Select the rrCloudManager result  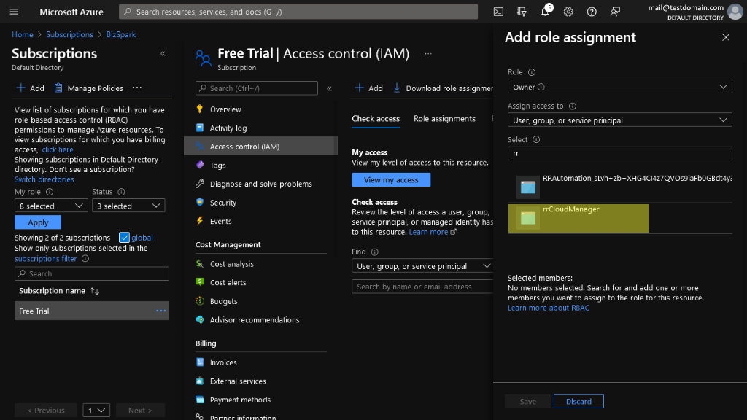pos(578,218)
